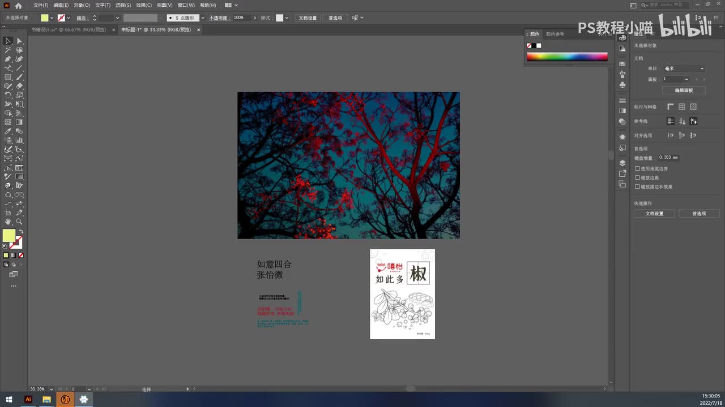Select the Pen tool
This screenshot has height=407, width=725.
click(x=8, y=59)
